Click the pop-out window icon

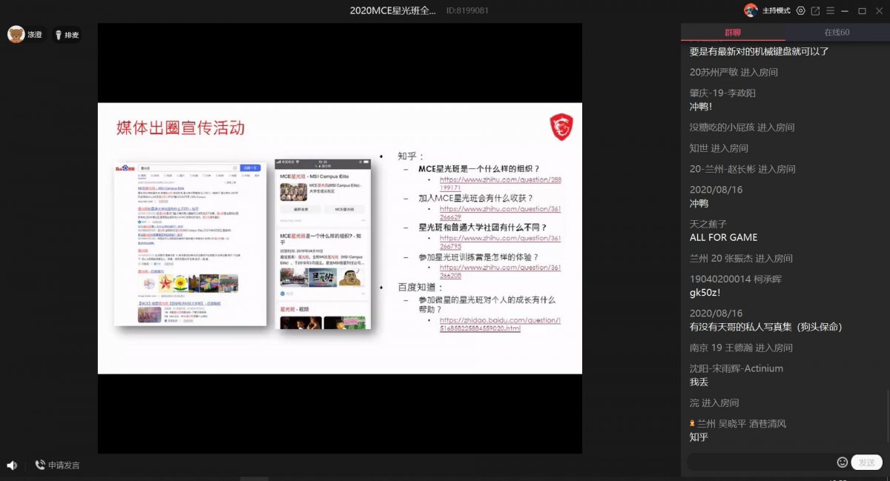(815, 10)
